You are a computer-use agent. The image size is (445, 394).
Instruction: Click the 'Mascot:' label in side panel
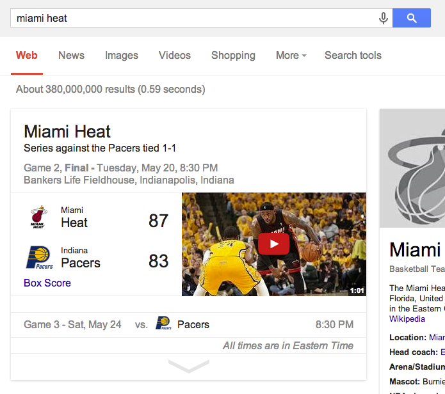click(x=405, y=382)
